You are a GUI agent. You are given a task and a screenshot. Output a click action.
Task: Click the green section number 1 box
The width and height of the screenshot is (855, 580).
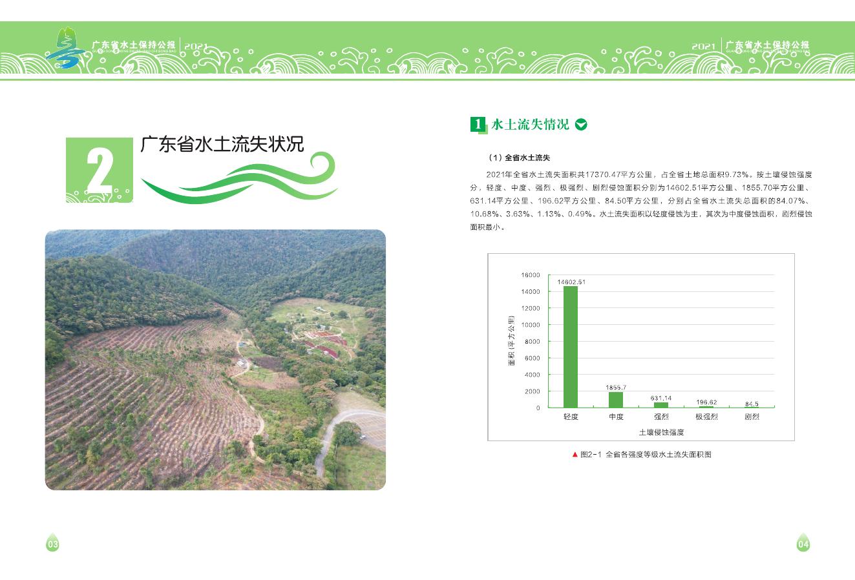(478, 124)
